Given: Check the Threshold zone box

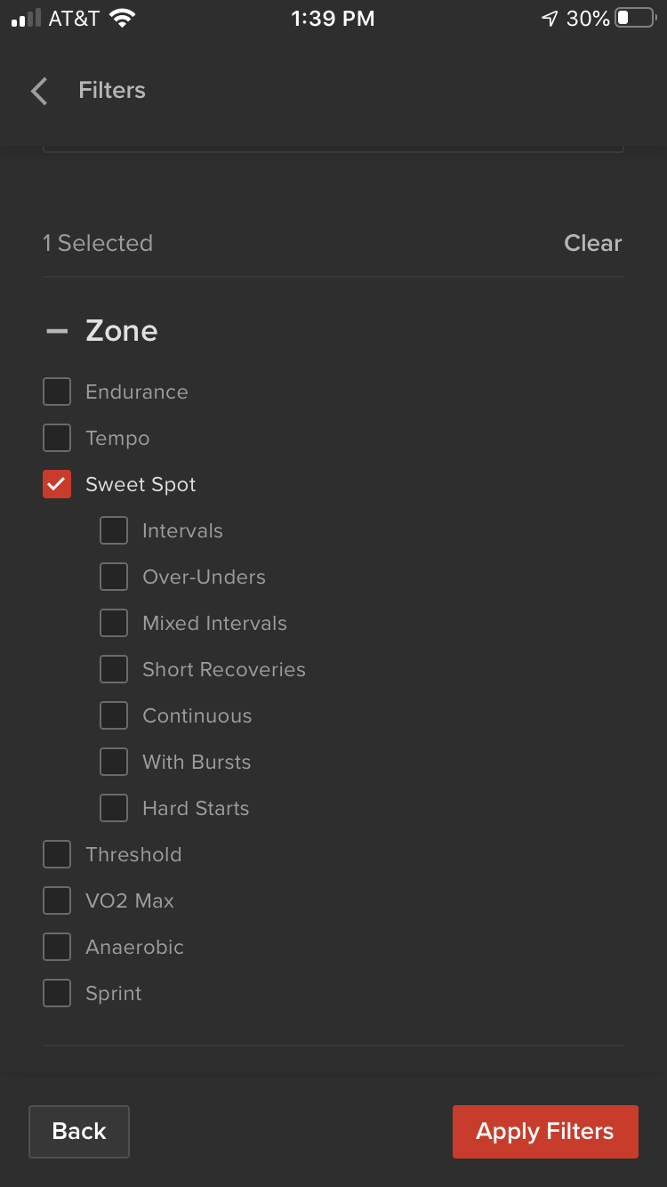Looking at the screenshot, I should pyautogui.click(x=57, y=854).
